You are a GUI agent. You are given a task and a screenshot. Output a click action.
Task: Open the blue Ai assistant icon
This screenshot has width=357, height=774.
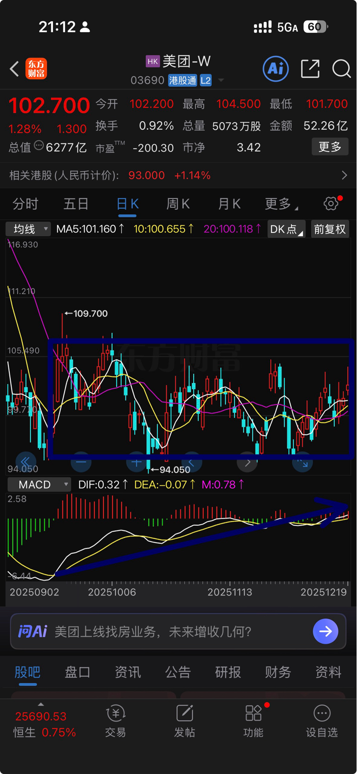[x=276, y=69]
